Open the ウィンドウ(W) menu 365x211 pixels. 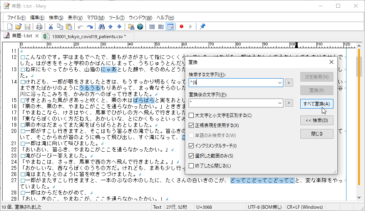[141, 18]
